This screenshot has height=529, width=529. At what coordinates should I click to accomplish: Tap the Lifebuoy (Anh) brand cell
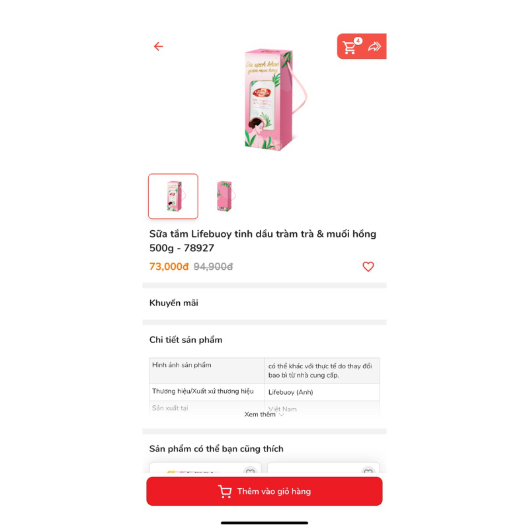pos(321,392)
